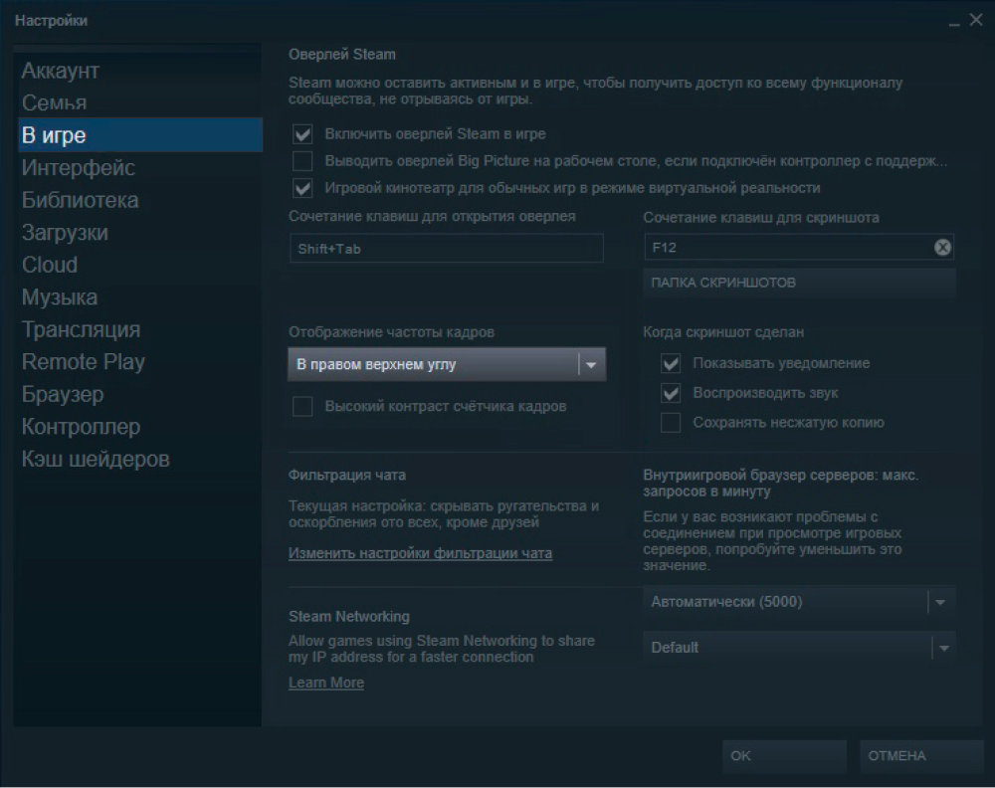Toggle 'Показывать уведомление' checkbox
The image size is (995, 788).
click(x=671, y=363)
